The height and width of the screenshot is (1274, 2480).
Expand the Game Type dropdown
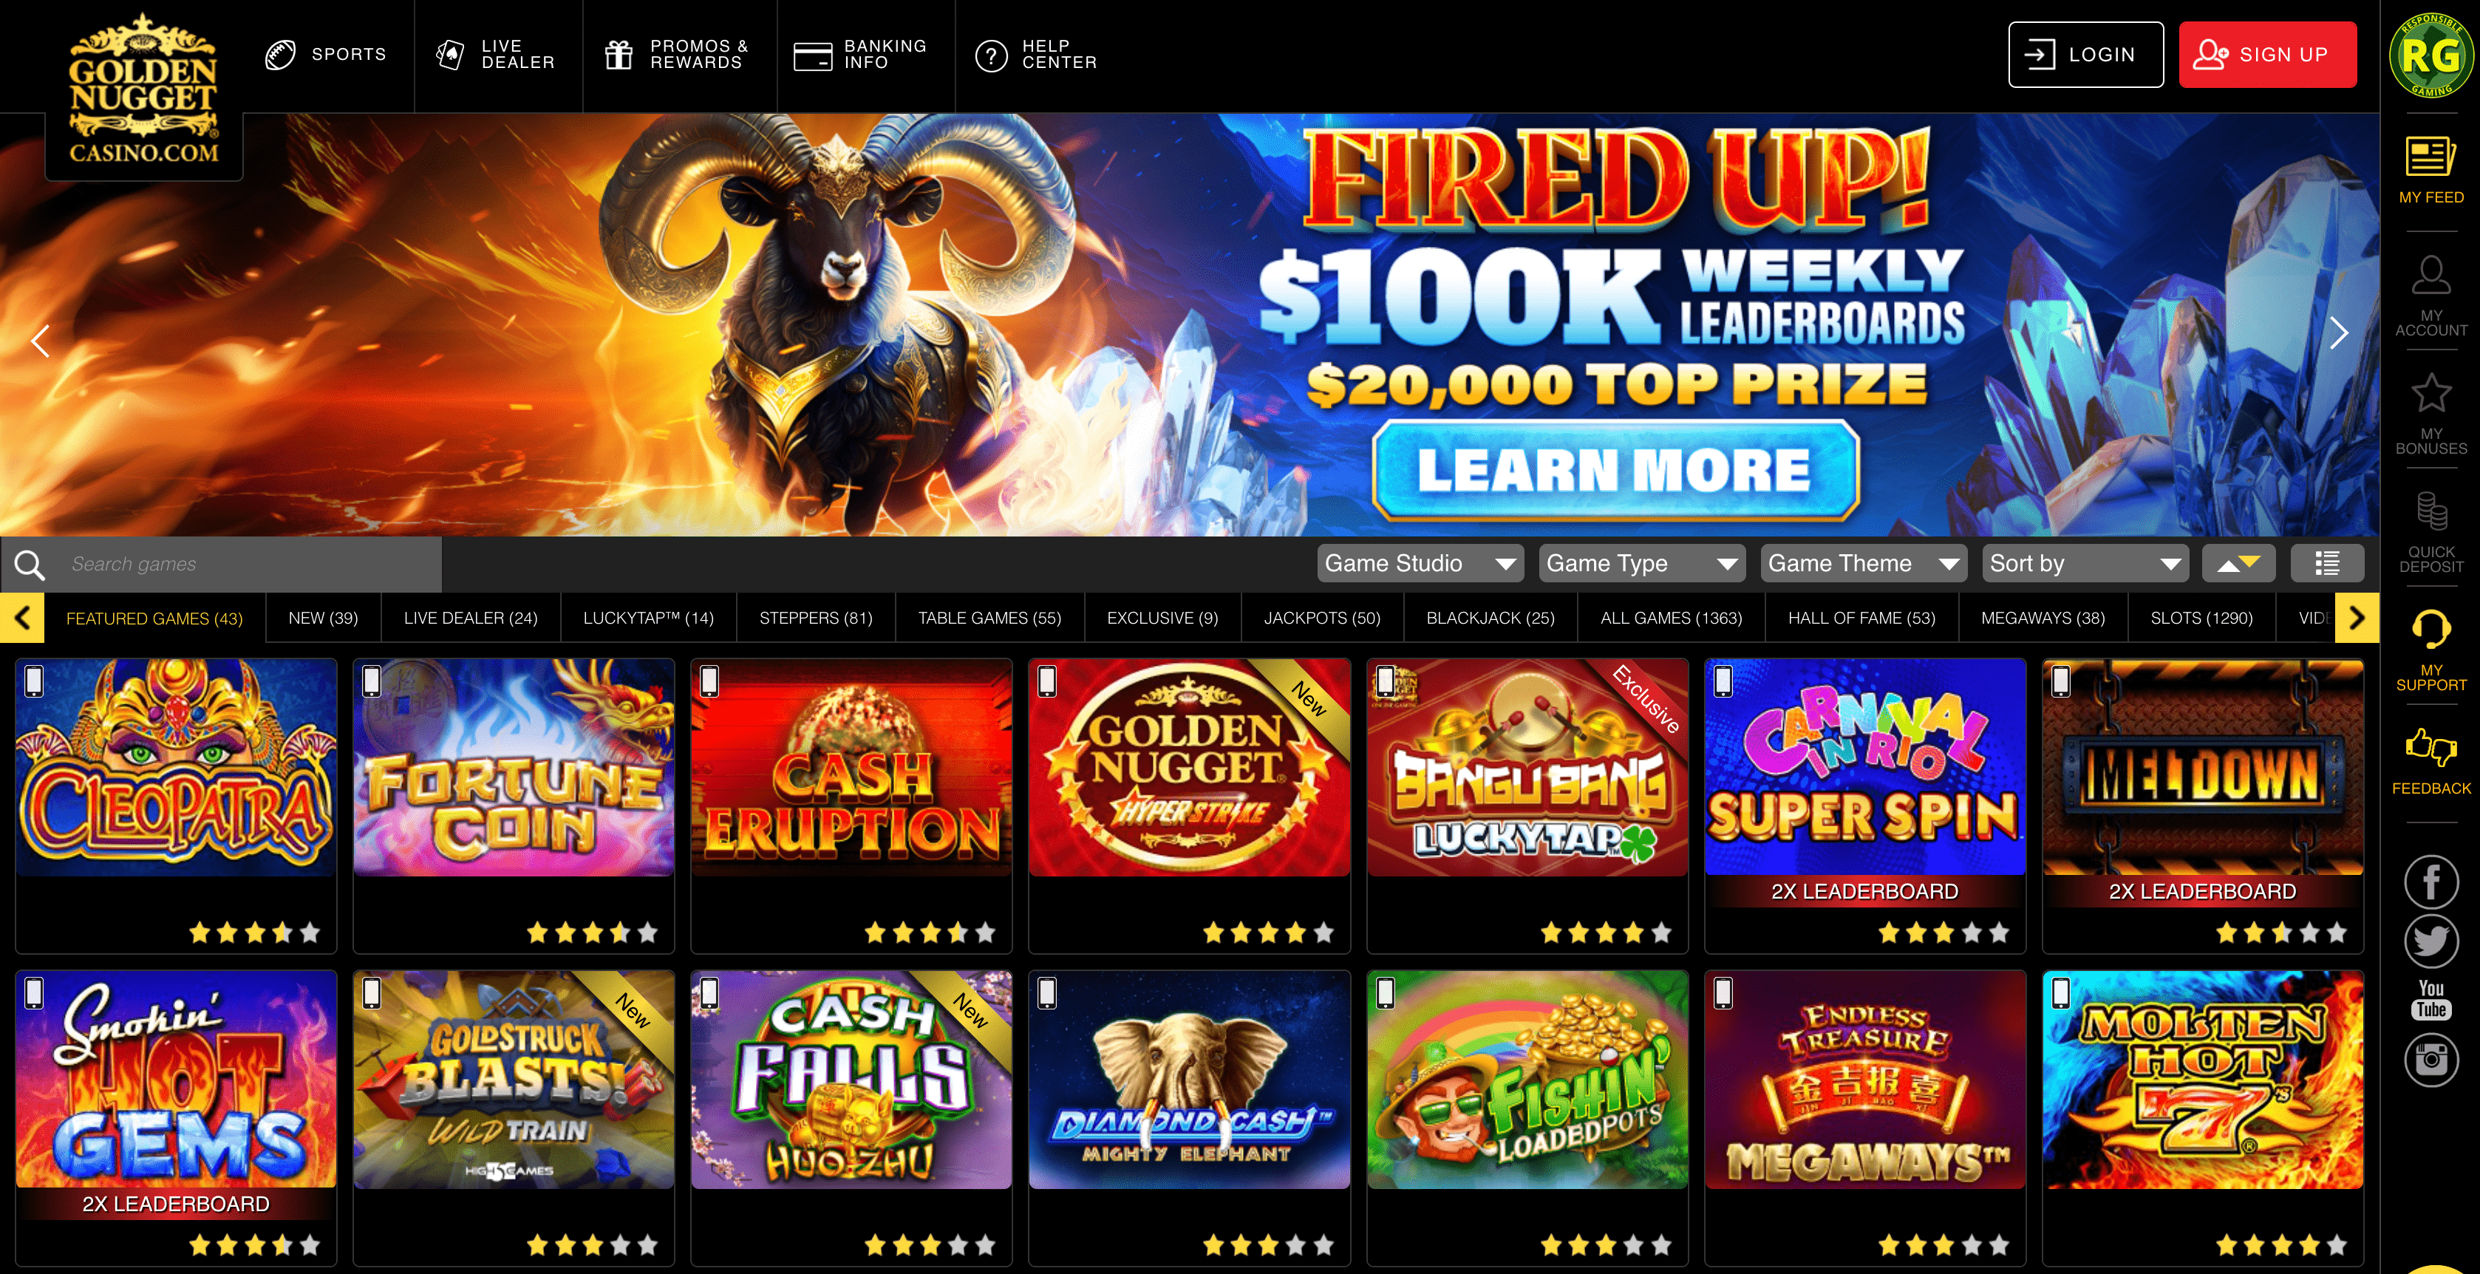[x=1641, y=563]
